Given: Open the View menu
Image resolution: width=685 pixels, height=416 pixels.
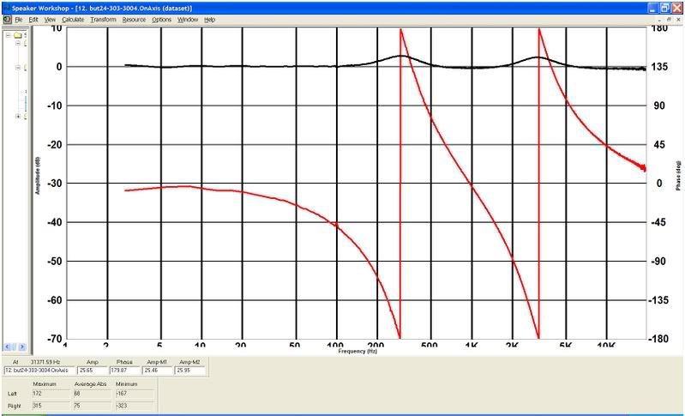Looking at the screenshot, I should 50,20.
